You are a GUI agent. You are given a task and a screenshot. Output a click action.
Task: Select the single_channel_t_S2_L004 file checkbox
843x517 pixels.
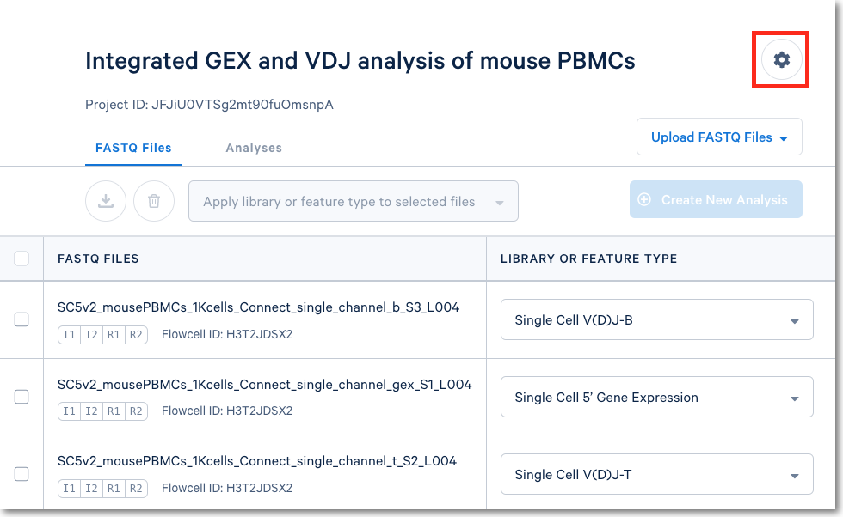(x=22, y=474)
